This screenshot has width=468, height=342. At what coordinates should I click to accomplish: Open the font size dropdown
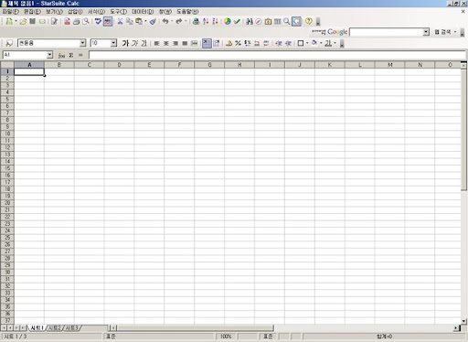pyautogui.click(x=113, y=43)
